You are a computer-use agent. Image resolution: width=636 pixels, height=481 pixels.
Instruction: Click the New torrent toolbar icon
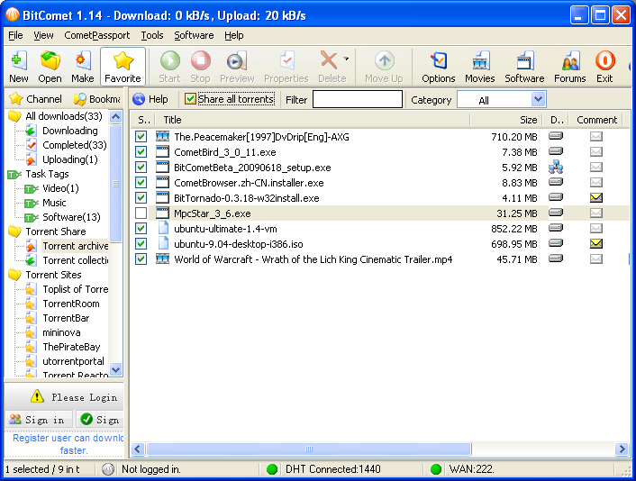18,67
